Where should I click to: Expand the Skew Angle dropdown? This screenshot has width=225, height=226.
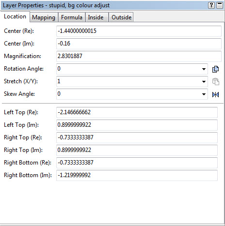pos(204,94)
